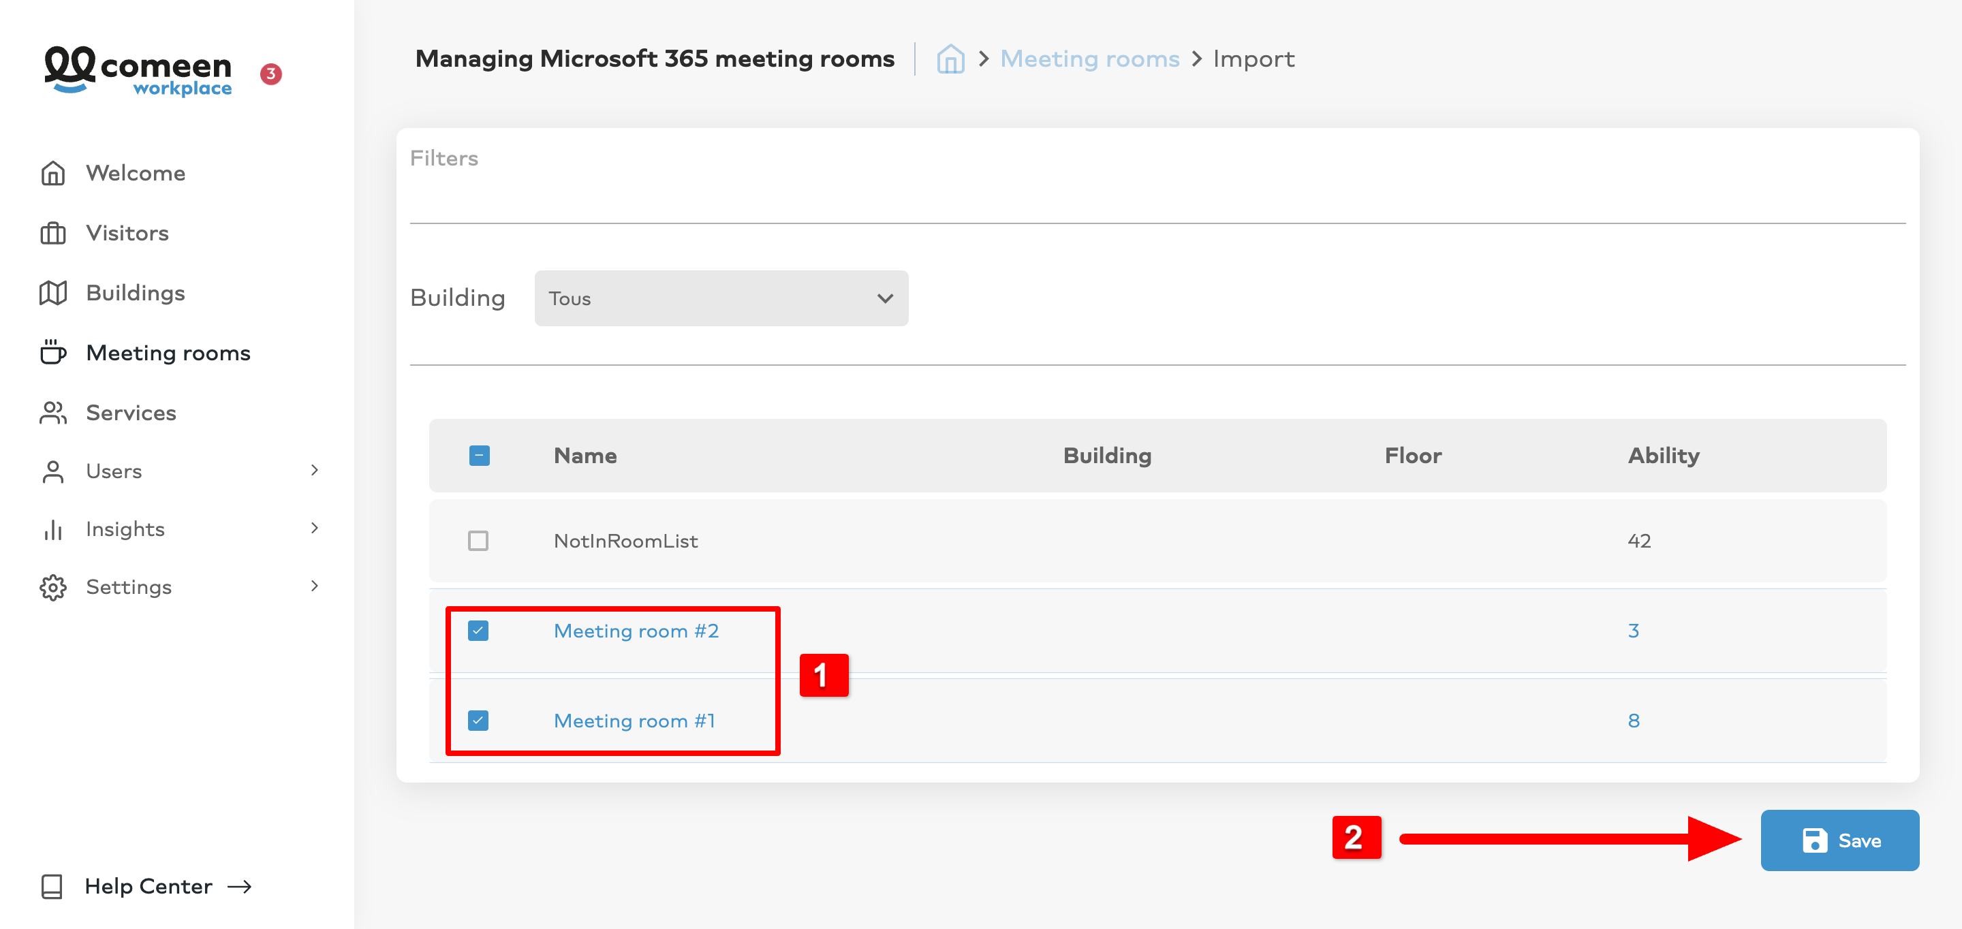Screen dimensions: 1962x929
Task: Click the Ability column header
Action: (x=1664, y=456)
